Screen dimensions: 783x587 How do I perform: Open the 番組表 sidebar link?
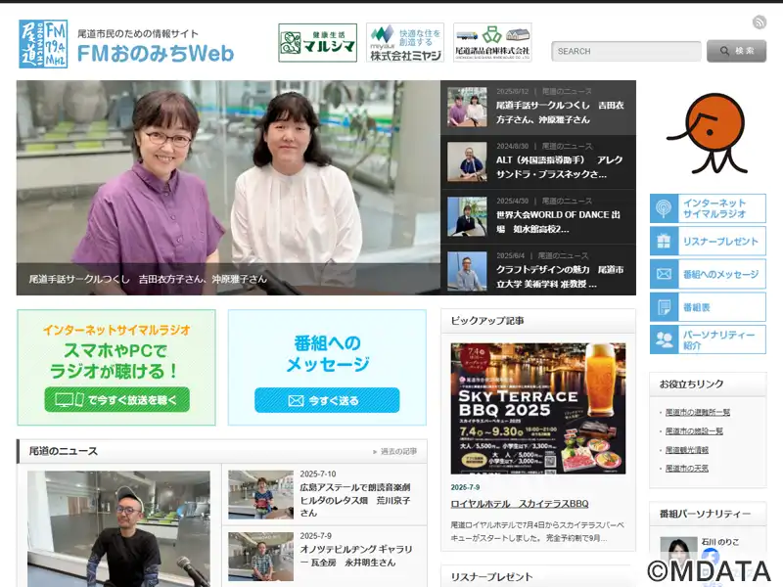pos(708,307)
